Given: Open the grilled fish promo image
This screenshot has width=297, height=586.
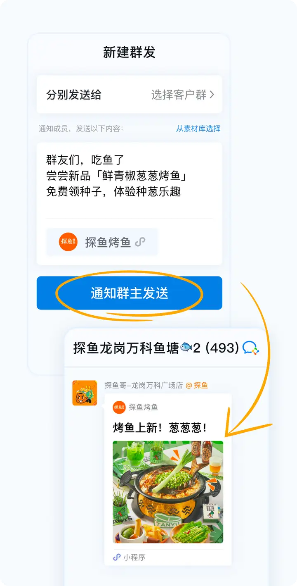Looking at the screenshot, I should coord(168,492).
